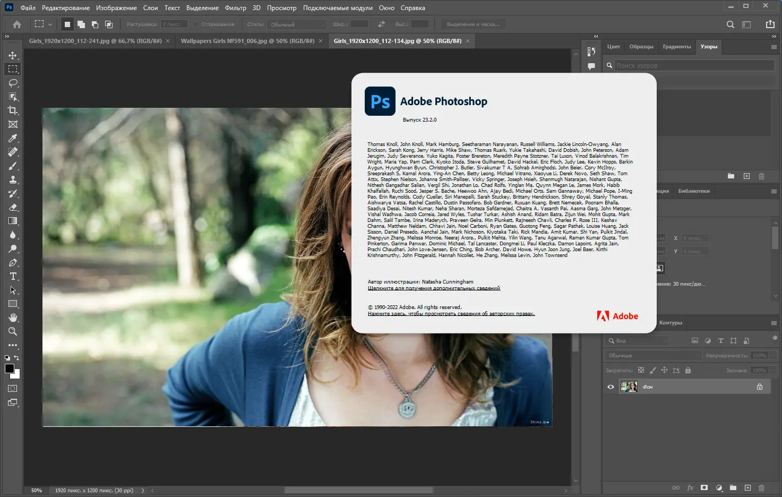
Task: Select the Lasso tool
Action: 12,82
